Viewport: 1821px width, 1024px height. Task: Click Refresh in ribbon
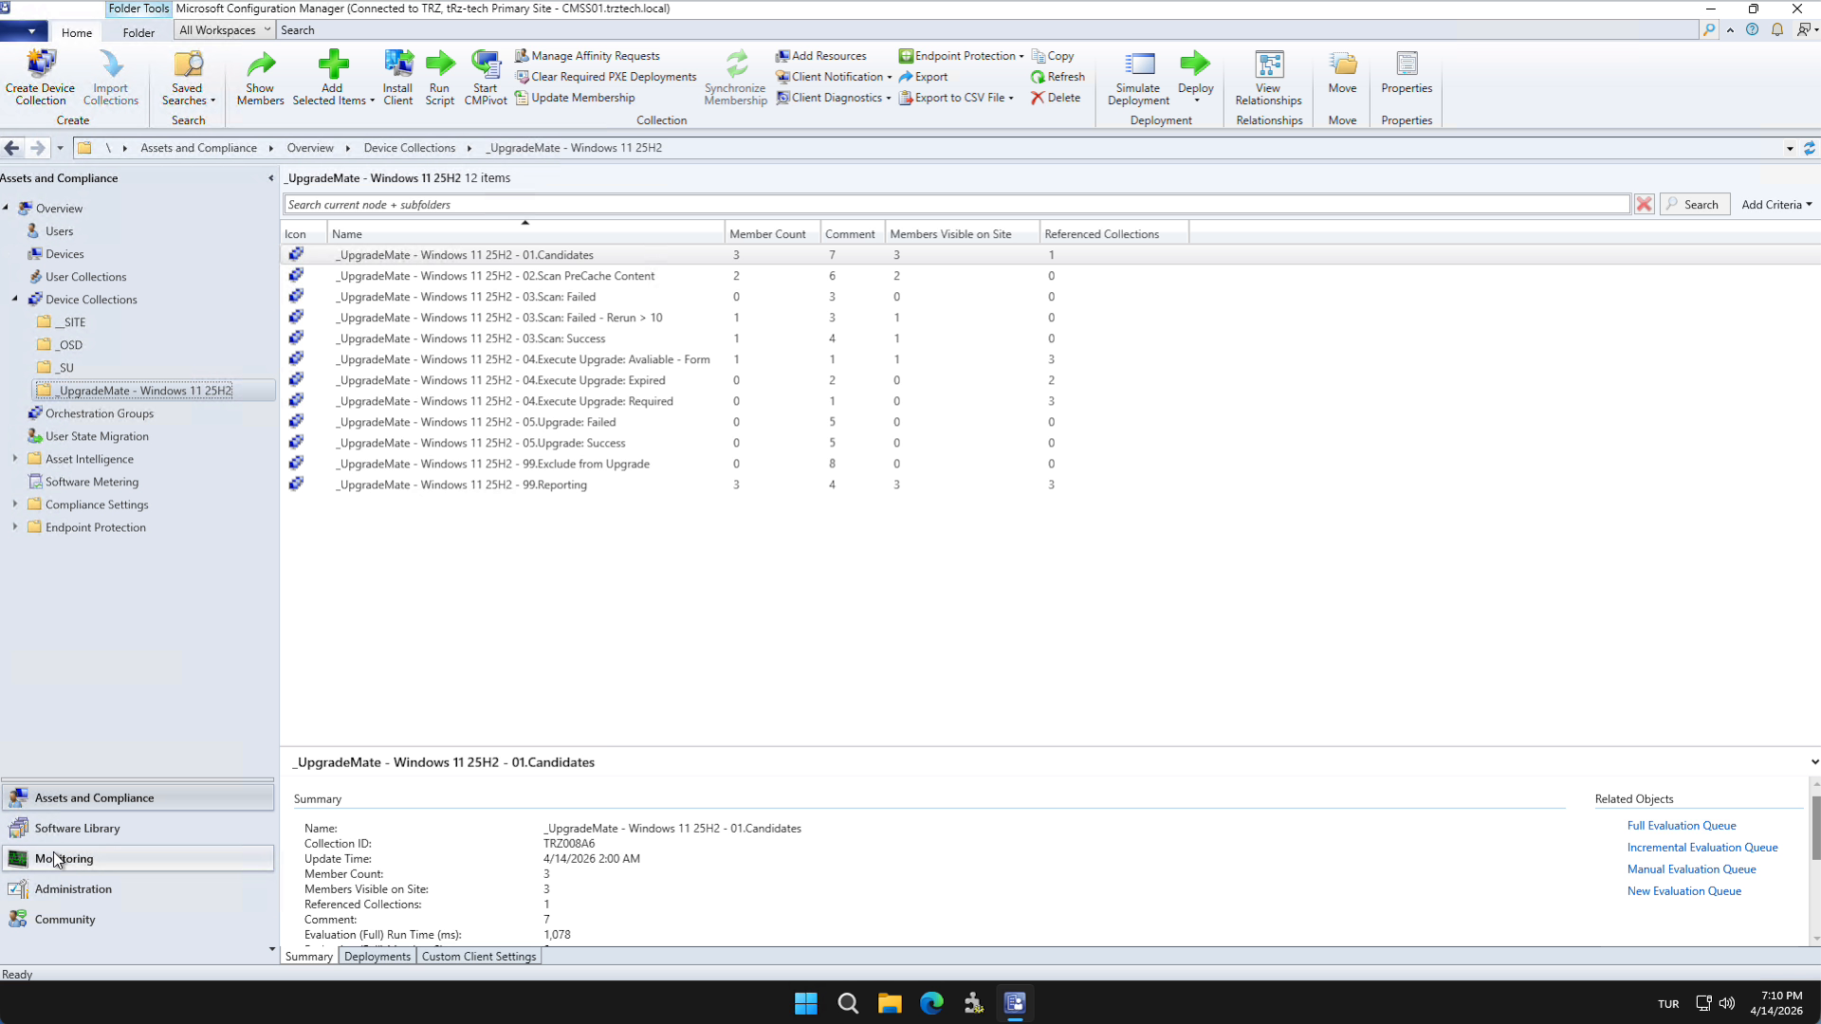click(x=1058, y=77)
